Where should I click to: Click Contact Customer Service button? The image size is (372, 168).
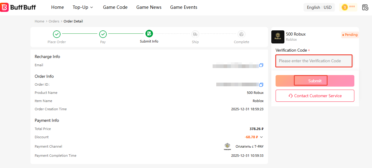(x=315, y=96)
